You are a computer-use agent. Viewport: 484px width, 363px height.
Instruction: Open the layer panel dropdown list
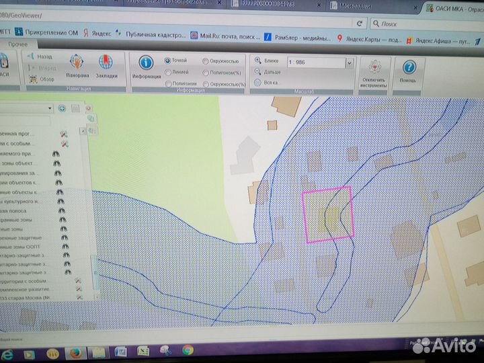coord(50,108)
